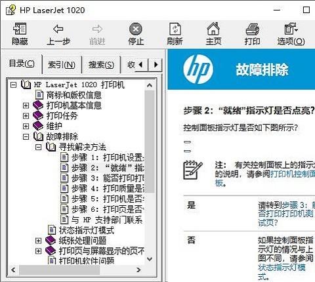This screenshot has width=315, height=282.
Task: Click the tree's horizontal scroll right arrow
Action: [138, 270]
